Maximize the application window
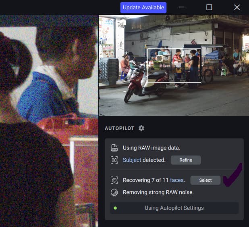The height and width of the screenshot is (227, 249). tap(209, 7)
